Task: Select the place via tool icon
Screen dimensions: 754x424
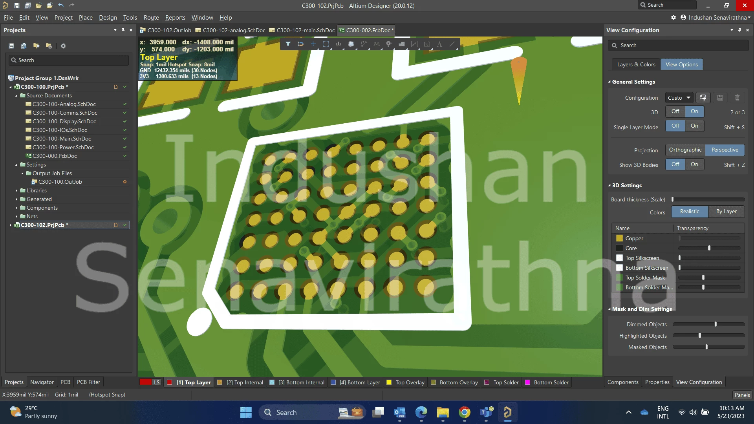Action: (x=389, y=44)
